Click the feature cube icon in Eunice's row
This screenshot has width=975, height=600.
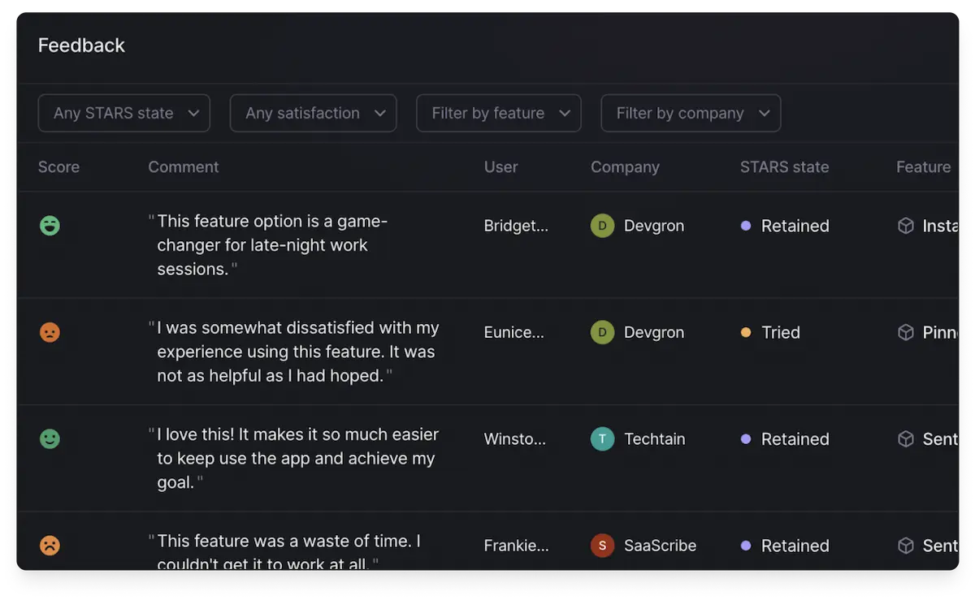pos(905,332)
